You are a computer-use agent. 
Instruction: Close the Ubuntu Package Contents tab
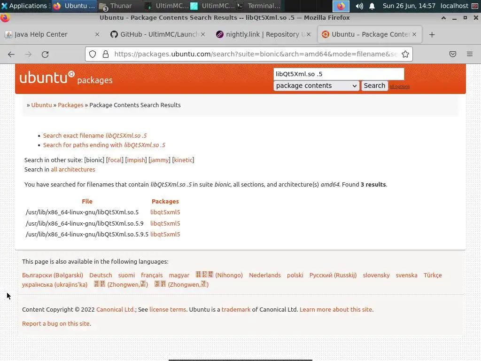[x=414, y=34]
